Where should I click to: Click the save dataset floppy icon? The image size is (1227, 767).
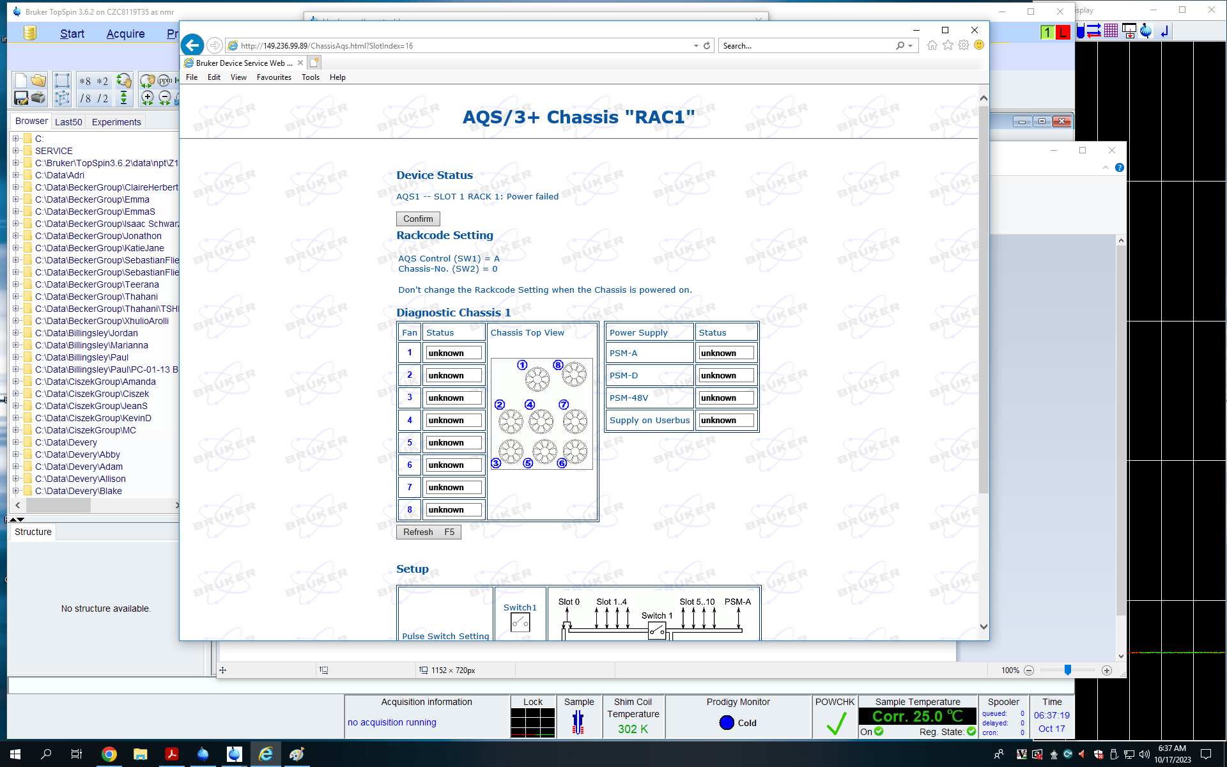click(x=21, y=98)
